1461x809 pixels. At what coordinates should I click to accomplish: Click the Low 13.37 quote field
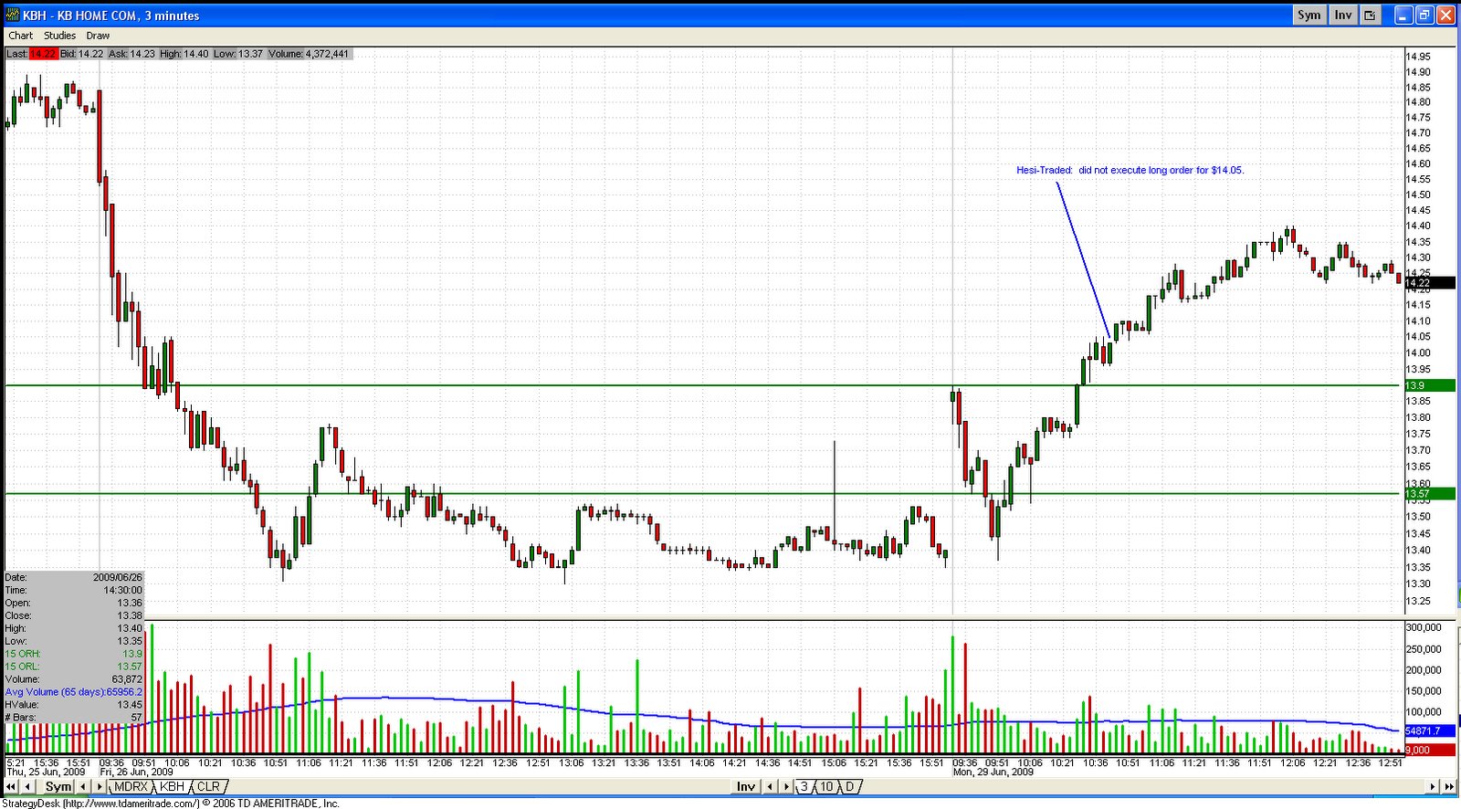click(x=238, y=54)
